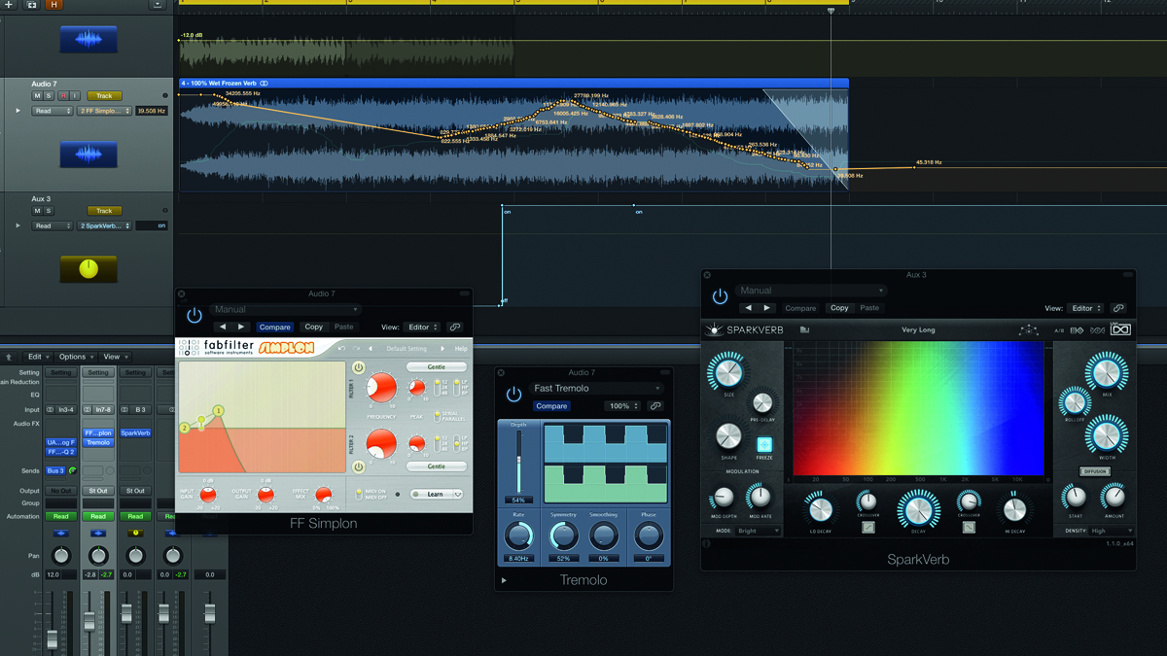This screenshot has height=656, width=1167.
Task: Open the SparkVerb Mode Bright menu
Action: tap(760, 531)
